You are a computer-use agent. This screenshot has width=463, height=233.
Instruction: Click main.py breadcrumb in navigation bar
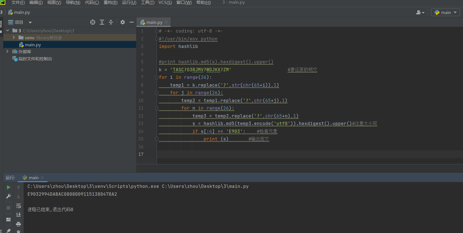point(19,12)
